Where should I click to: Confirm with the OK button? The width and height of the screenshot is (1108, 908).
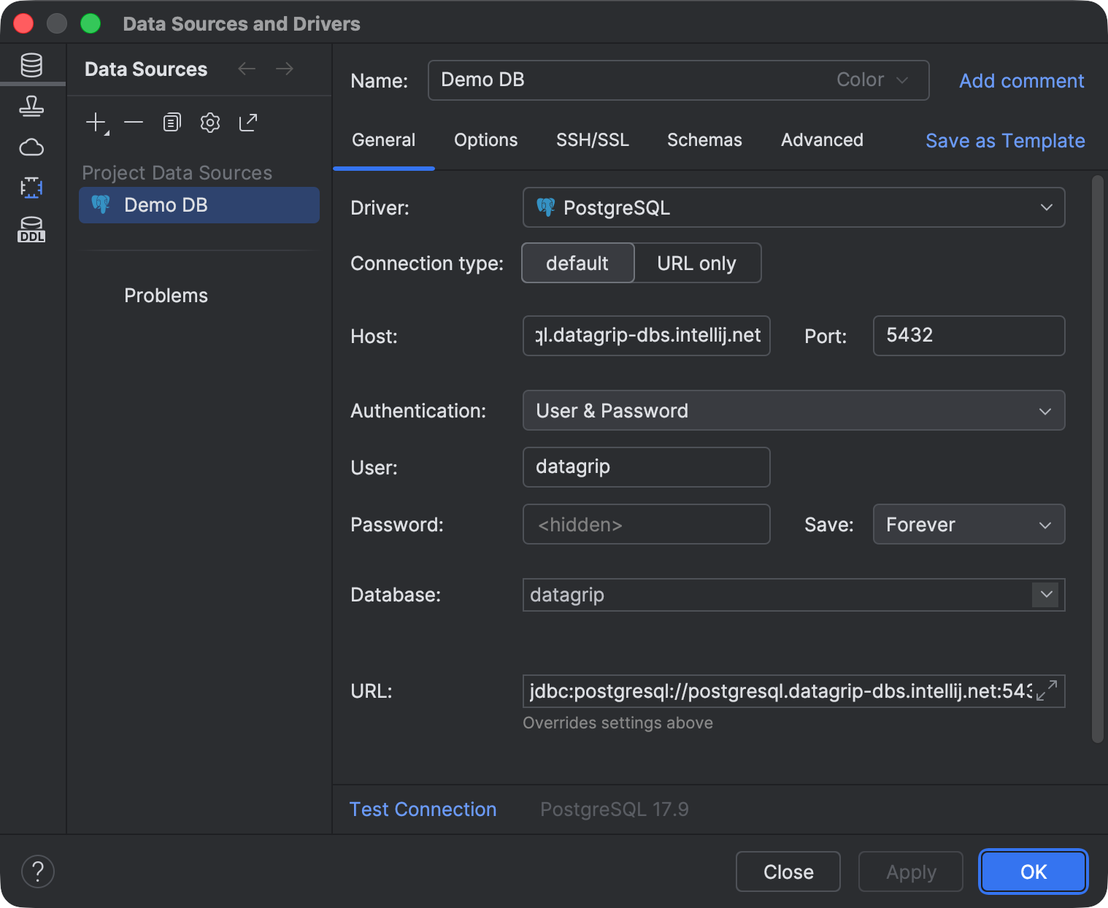1034,872
